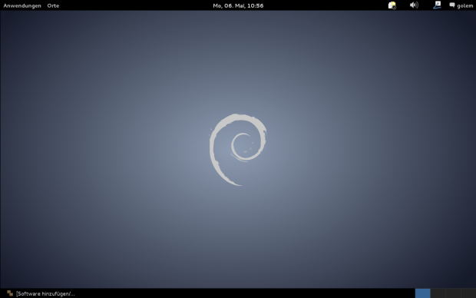
Task: Open the golem user menu
Action: point(461,5)
